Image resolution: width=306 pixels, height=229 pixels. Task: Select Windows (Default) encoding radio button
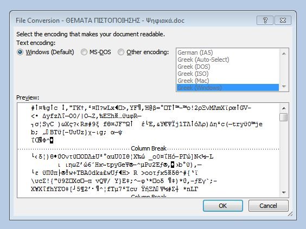point(20,52)
